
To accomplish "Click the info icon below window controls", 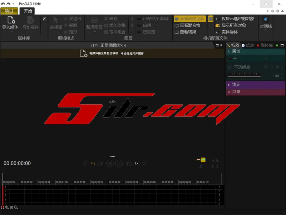I will 278,11.
